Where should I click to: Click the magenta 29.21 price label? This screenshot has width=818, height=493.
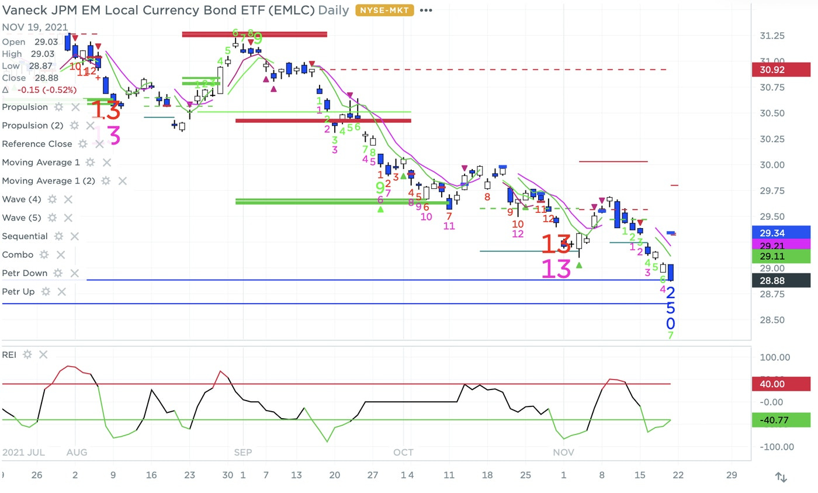(x=782, y=244)
